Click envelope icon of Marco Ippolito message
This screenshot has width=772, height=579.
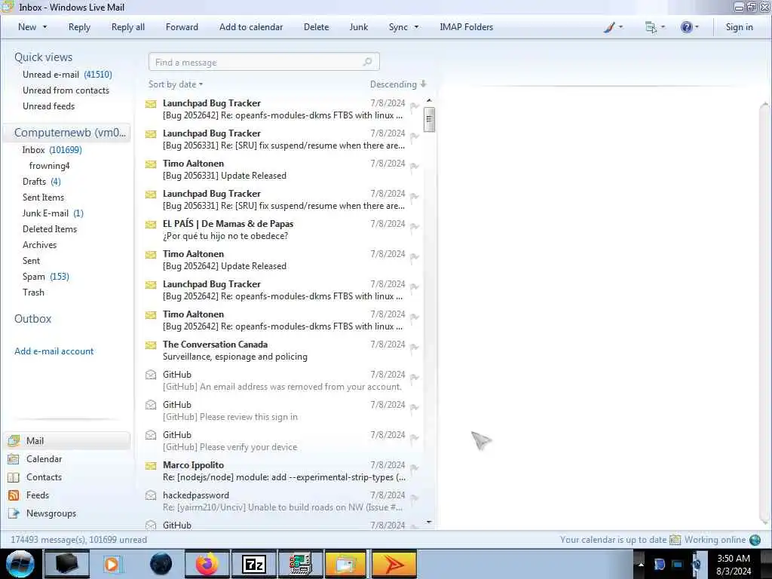coord(151,465)
